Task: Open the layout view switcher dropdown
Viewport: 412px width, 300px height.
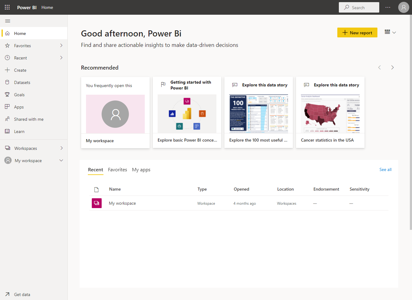Action: tap(390, 32)
